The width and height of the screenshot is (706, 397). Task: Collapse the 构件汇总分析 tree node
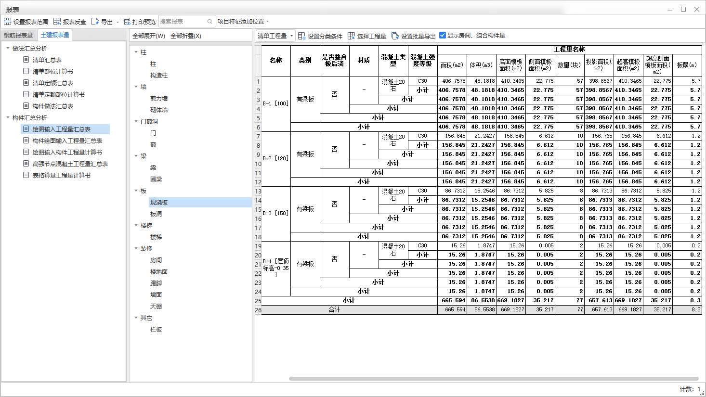click(8, 117)
